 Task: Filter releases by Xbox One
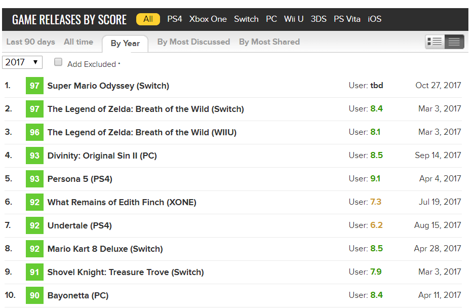(208, 19)
